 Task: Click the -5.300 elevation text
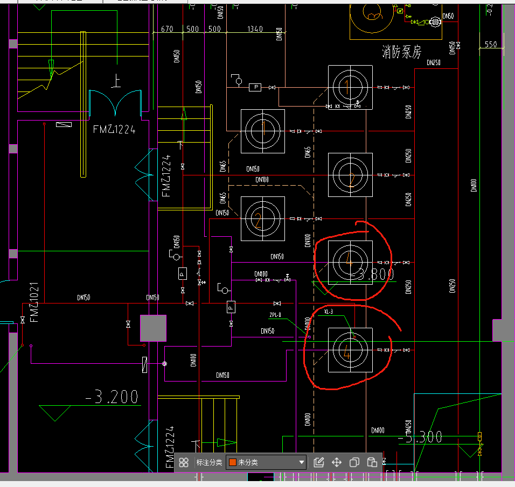pos(420,437)
